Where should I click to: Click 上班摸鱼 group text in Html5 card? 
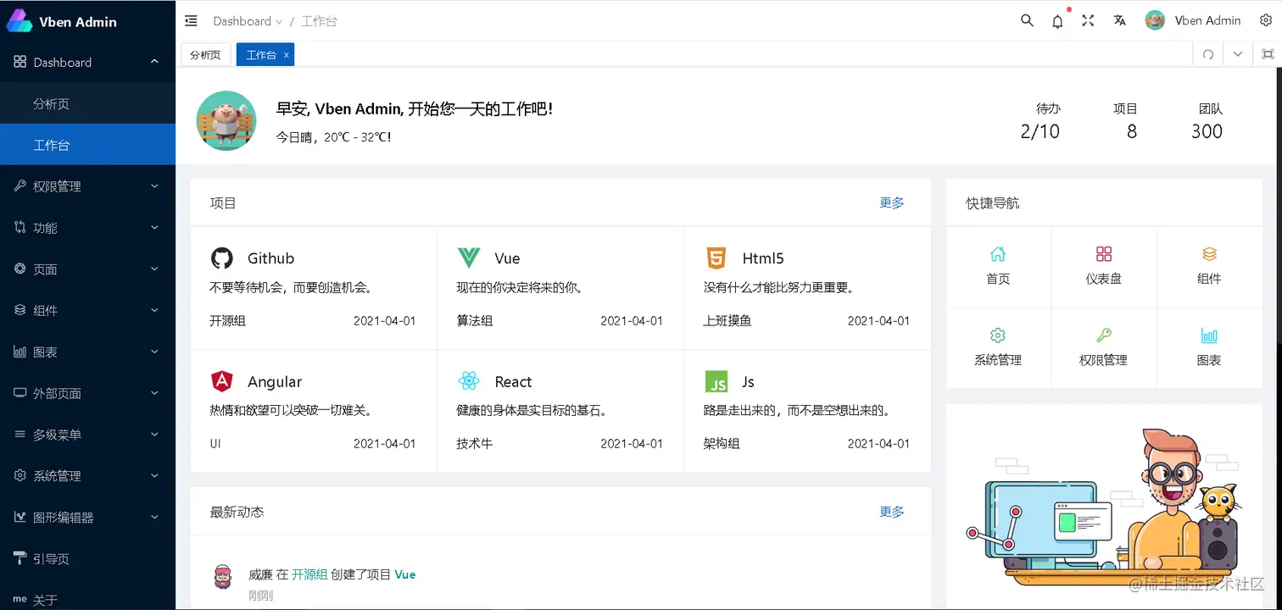[x=727, y=320]
